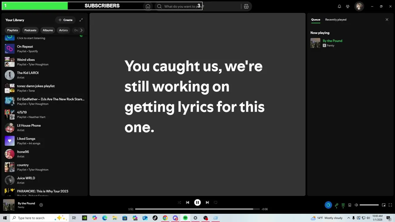Open NVIDIA app taskbar icon
Viewport: 395px width, 222px height.
pos(84,218)
